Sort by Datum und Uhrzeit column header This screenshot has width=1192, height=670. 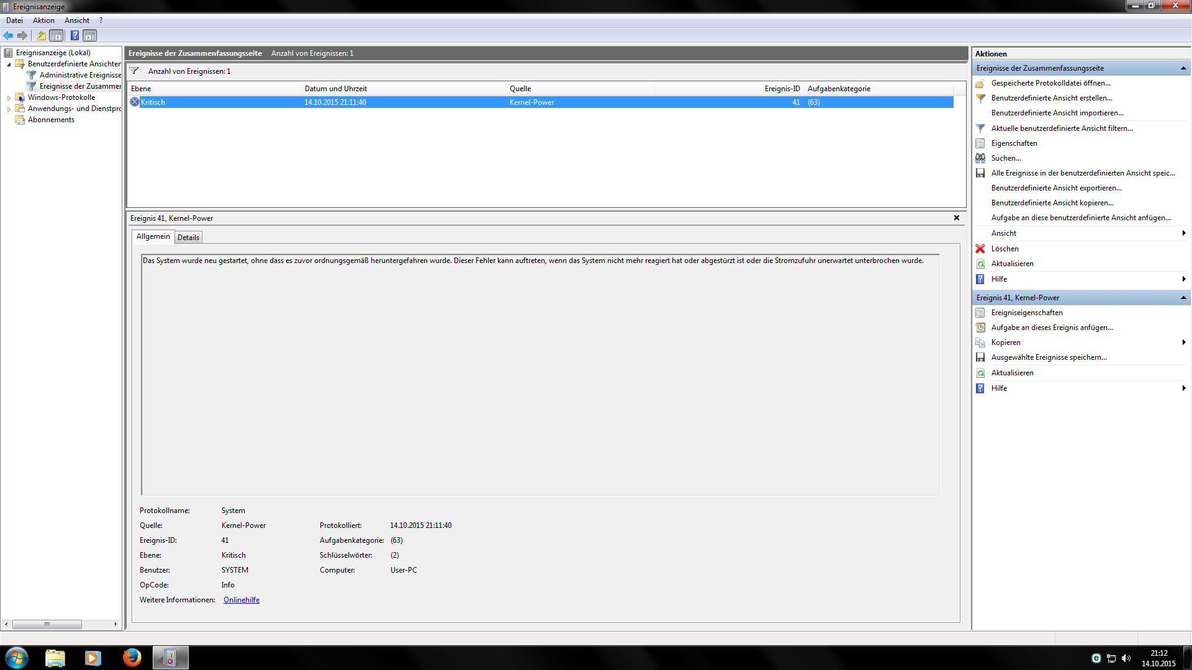pos(336,89)
